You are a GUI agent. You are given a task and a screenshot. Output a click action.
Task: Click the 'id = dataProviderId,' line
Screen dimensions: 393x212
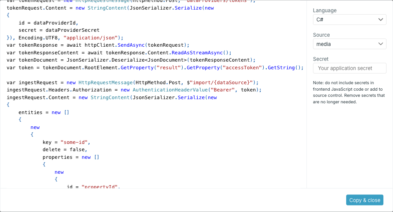coord(48,23)
